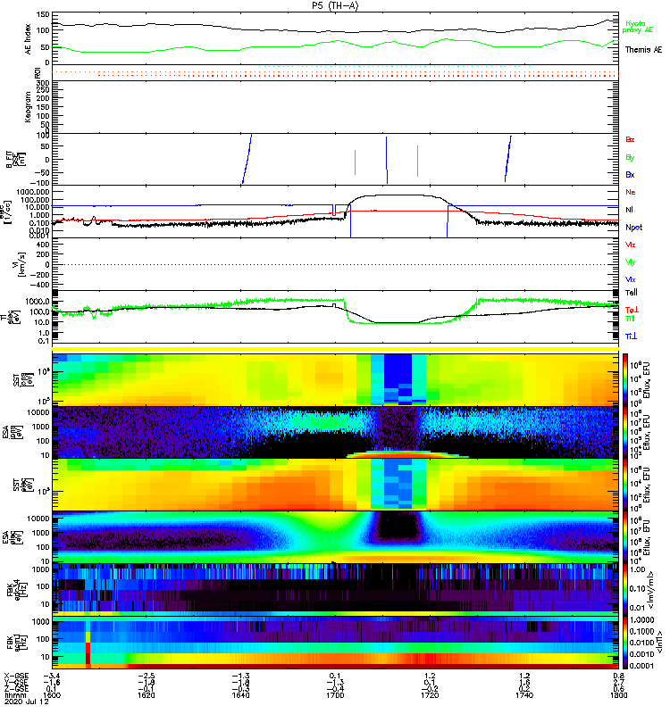670x714 pixels.
Task: Click the blue "Vix" velocity legend label
Action: coord(630,279)
